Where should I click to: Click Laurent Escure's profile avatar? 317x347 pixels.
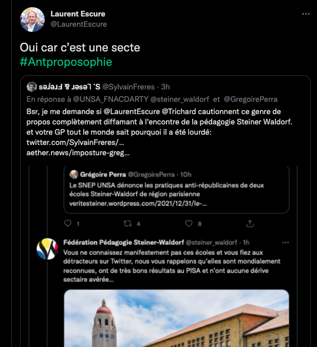click(32, 20)
